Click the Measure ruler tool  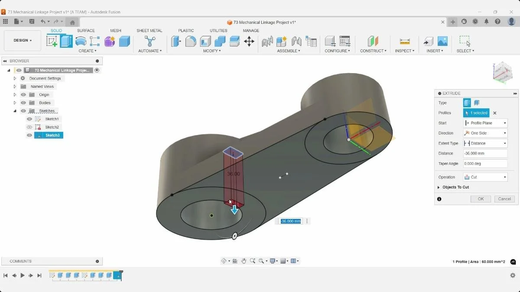pos(405,41)
